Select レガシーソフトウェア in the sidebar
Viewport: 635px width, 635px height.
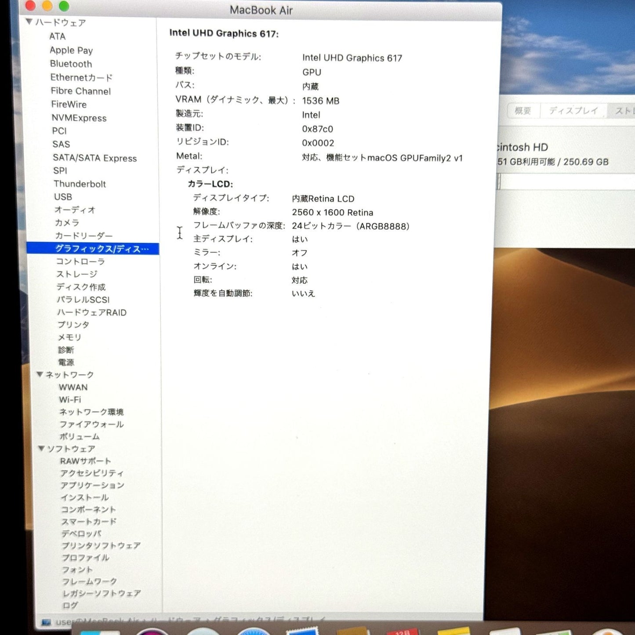click(x=102, y=593)
